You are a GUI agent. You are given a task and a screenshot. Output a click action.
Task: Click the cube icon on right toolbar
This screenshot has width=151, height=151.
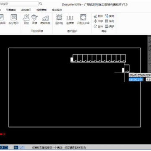pyautogui.click(x=149, y=48)
